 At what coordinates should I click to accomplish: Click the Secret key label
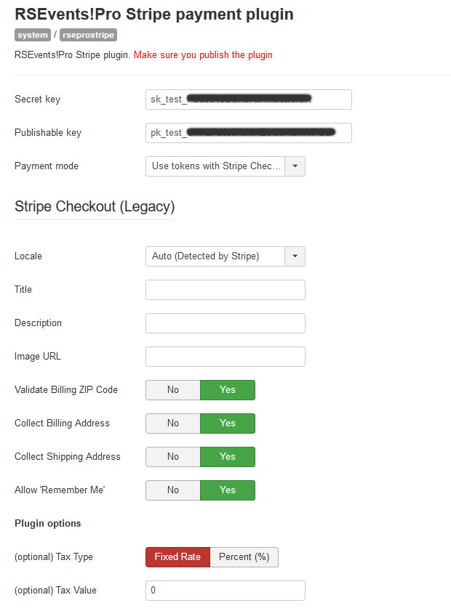pyautogui.click(x=37, y=100)
